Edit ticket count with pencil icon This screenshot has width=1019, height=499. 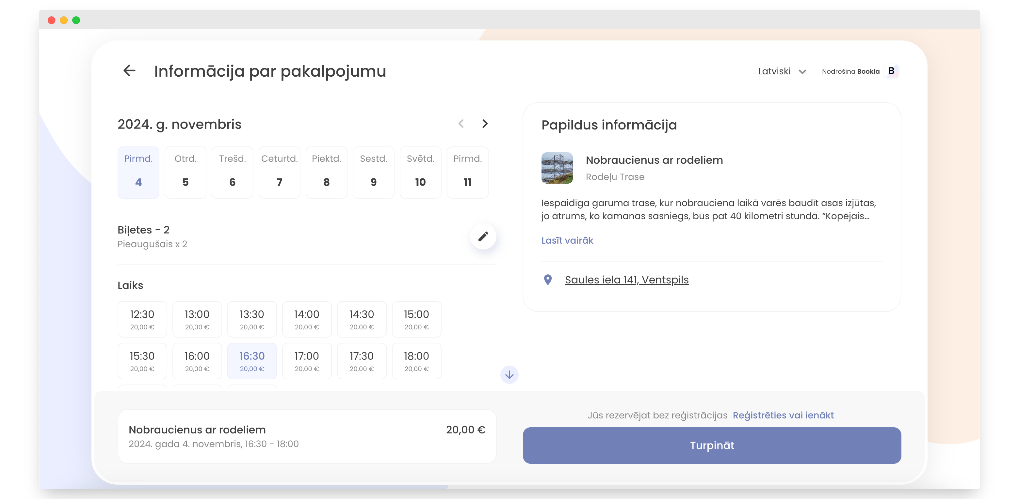[483, 236]
